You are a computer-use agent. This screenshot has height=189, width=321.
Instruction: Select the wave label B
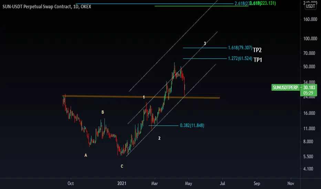[x=103, y=112]
